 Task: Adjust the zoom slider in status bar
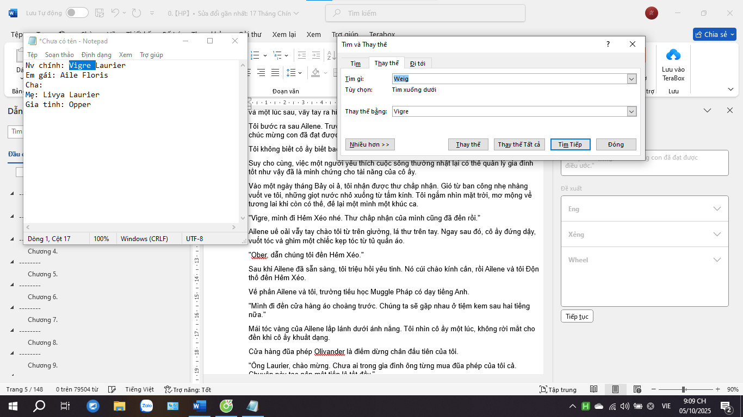[683, 389]
